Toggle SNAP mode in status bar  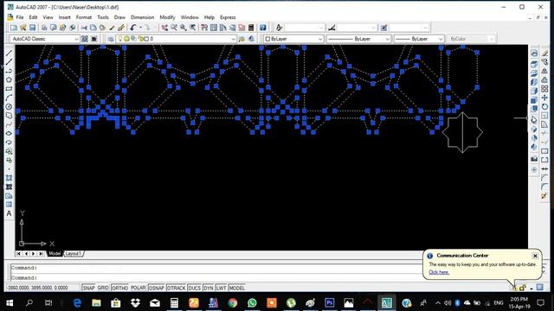(x=88, y=288)
